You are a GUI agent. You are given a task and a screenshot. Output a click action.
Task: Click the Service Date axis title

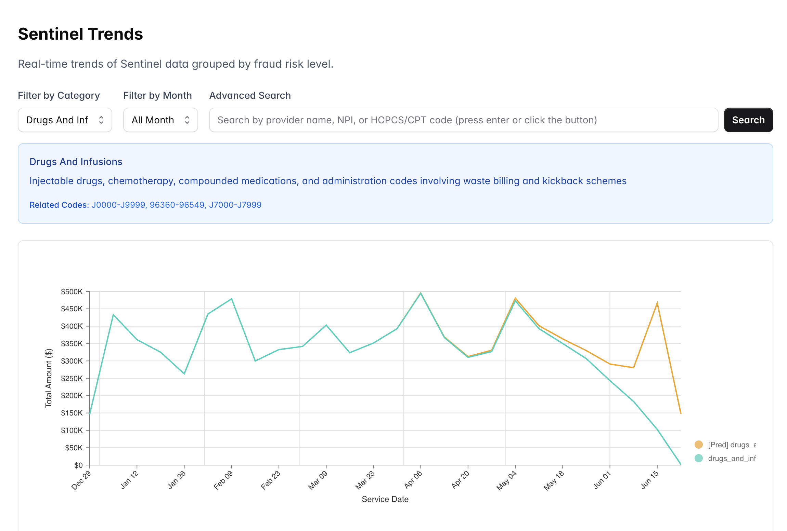385,499
